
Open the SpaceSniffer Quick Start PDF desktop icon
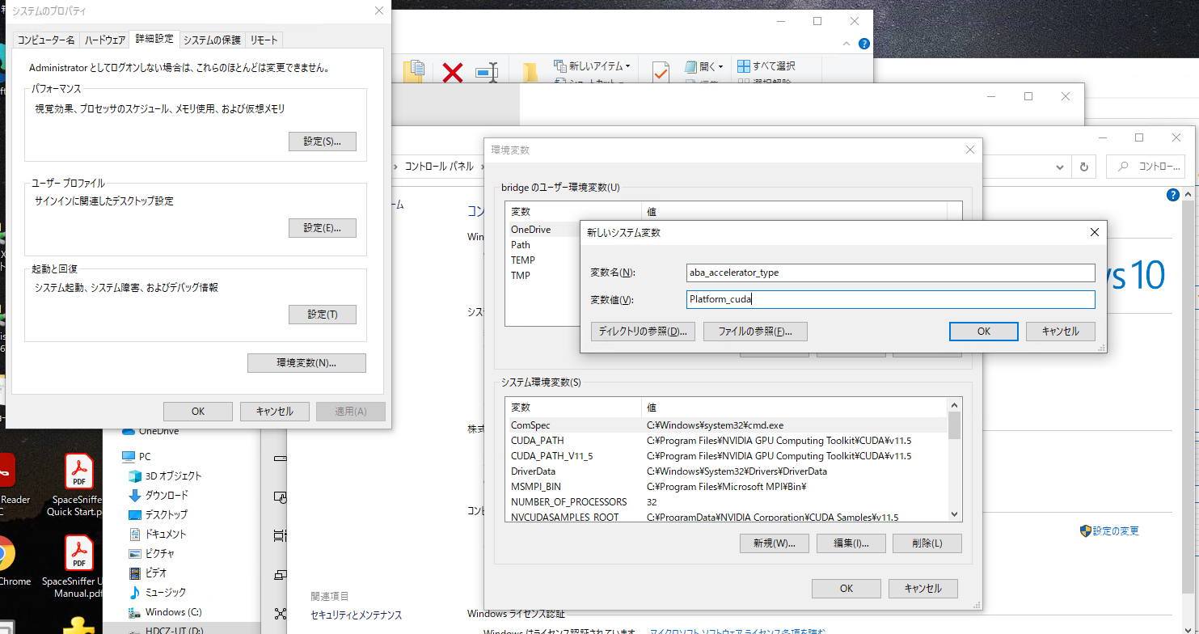click(78, 487)
